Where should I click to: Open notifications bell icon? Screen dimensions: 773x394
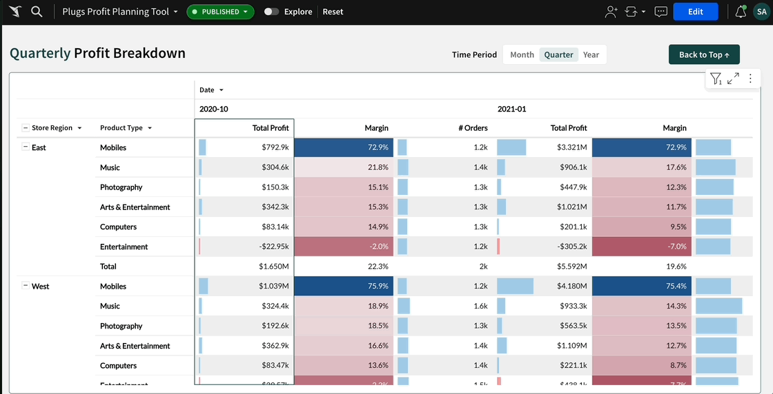741,12
